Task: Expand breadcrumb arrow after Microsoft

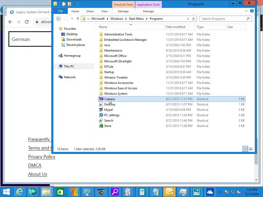Action: tap(107, 19)
